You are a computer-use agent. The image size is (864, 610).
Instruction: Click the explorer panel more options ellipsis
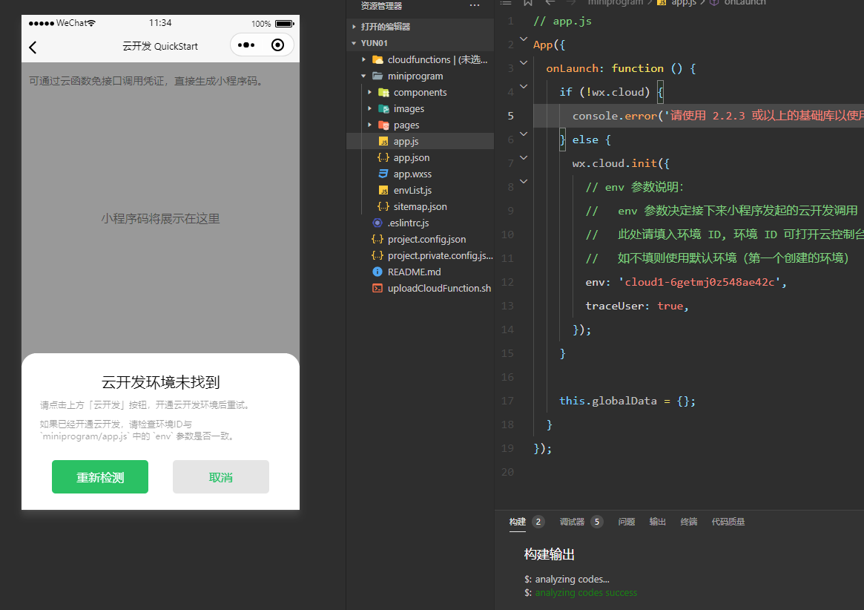click(475, 5)
